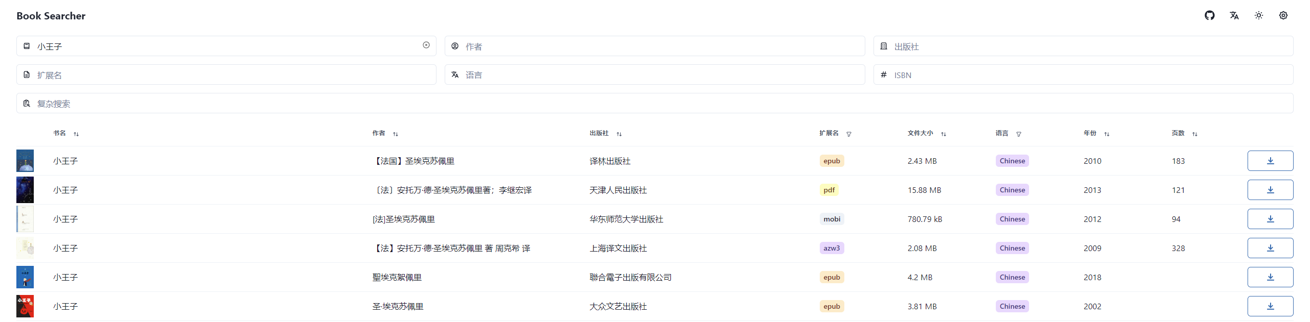Toggle light/dark theme sun icon
Image resolution: width=1310 pixels, height=322 pixels.
tap(1258, 15)
